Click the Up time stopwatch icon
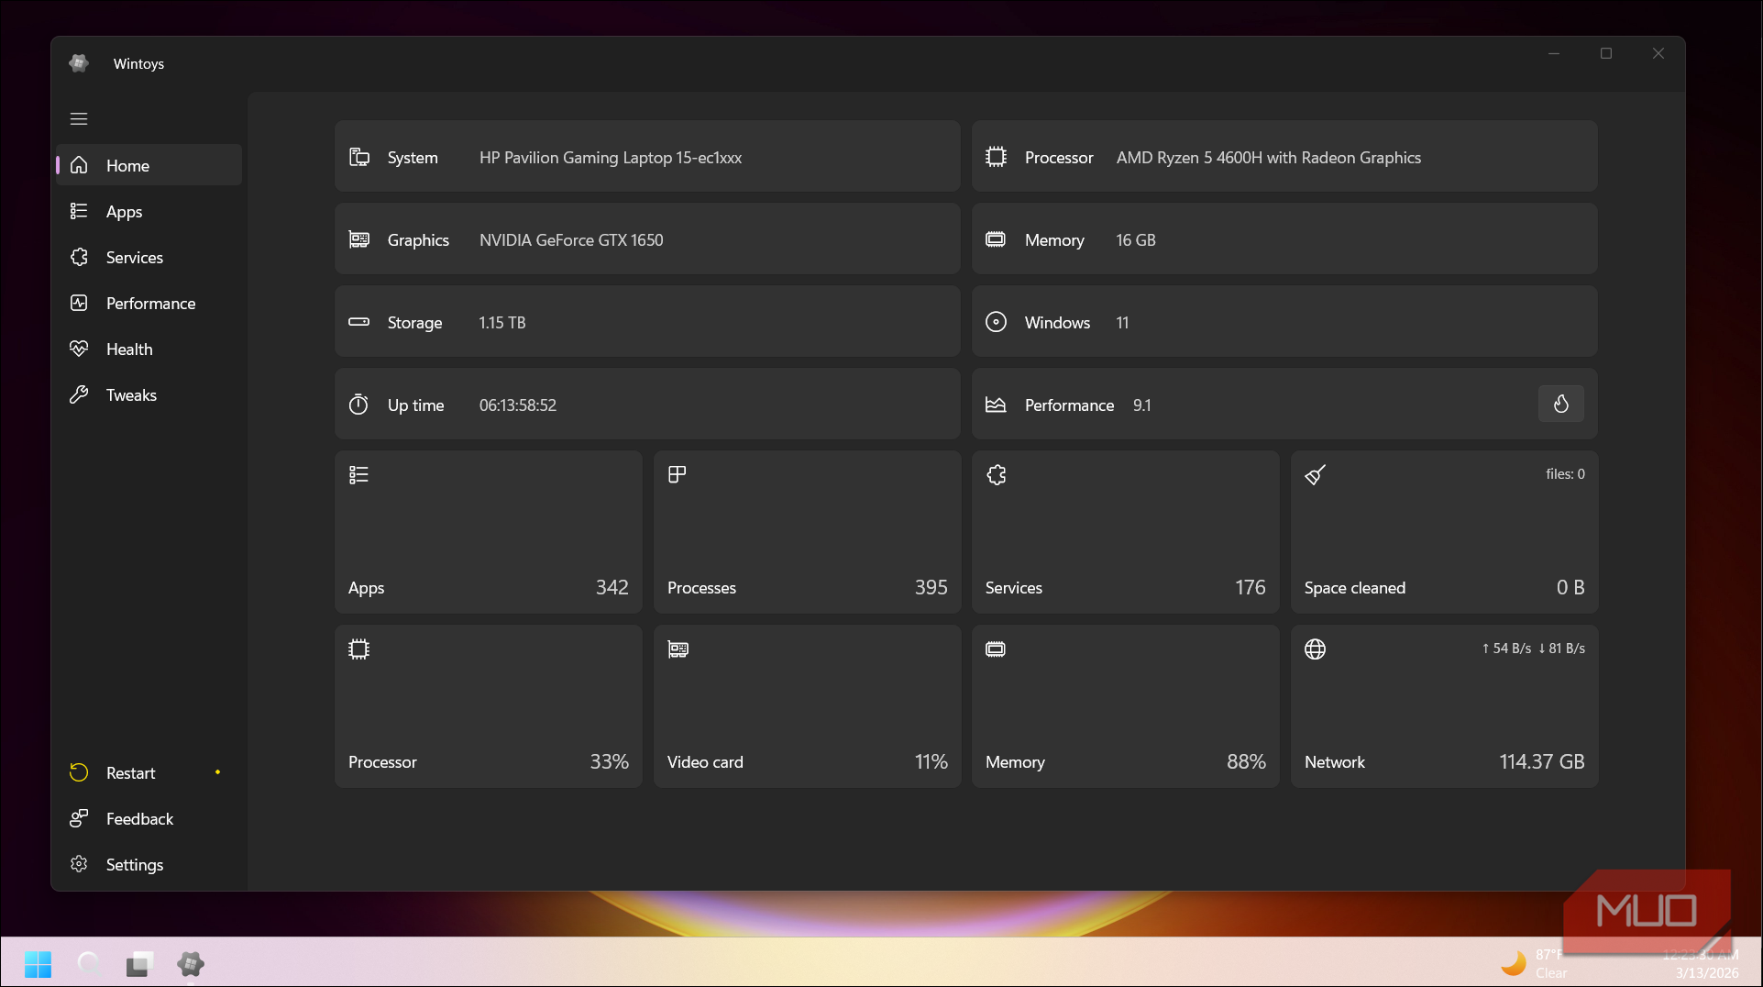Image resolution: width=1763 pixels, height=987 pixels. 358,405
